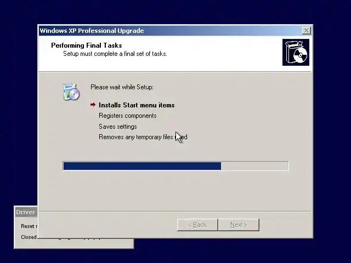The height and width of the screenshot is (263, 351).
Task: Click 'Closed' line in Driver window
Action: [x=29, y=237]
